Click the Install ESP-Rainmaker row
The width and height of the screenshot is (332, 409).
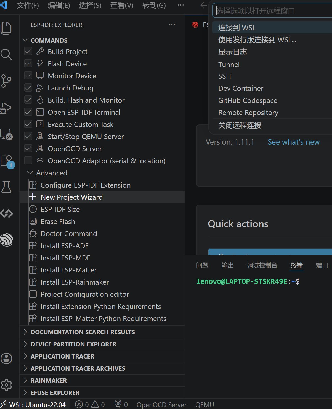[x=102, y=282]
